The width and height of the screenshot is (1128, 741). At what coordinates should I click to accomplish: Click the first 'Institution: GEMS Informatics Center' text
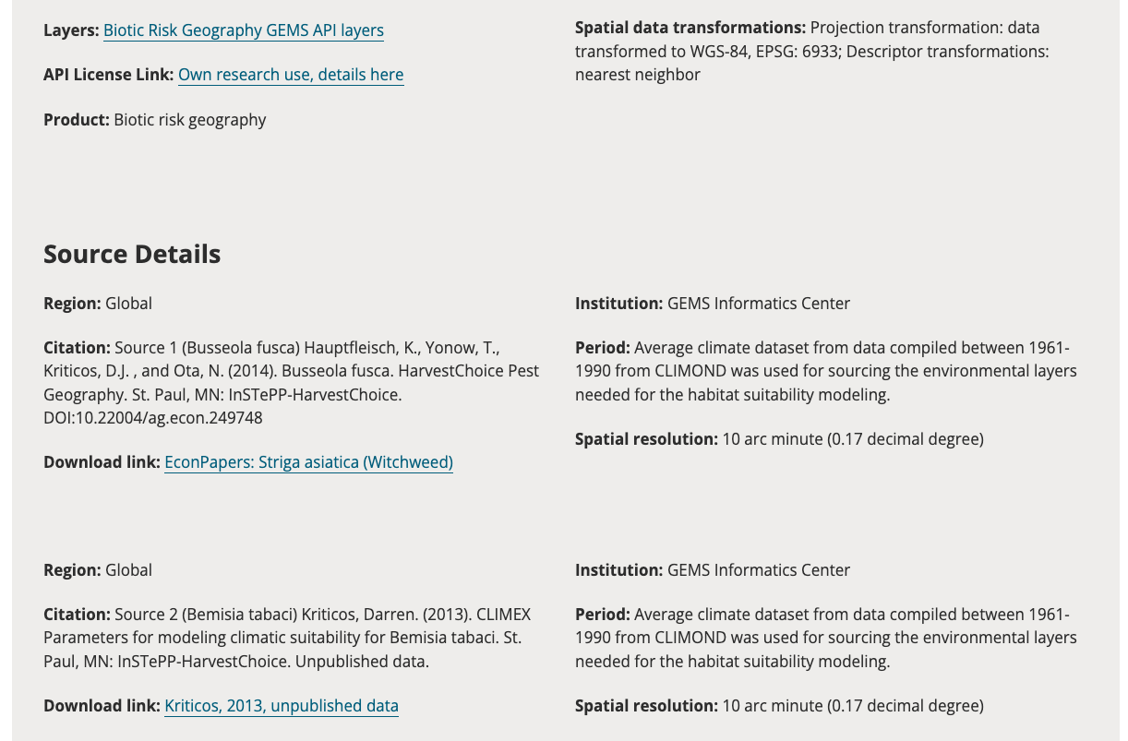click(712, 304)
